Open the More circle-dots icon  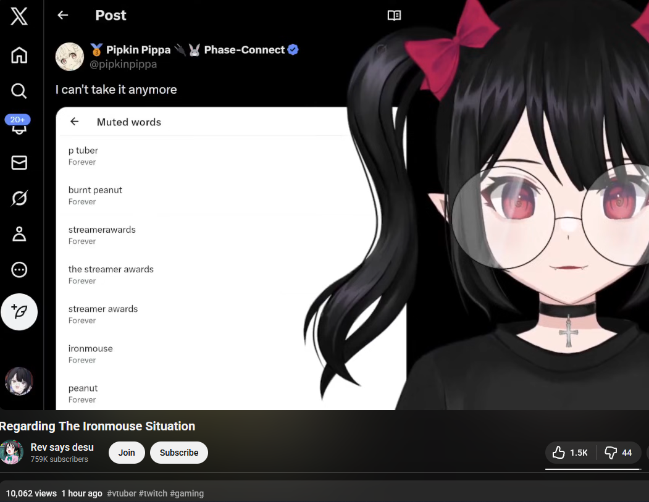[x=19, y=270]
